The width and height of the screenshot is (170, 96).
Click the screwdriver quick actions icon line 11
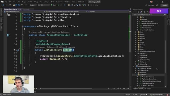coord(18,50)
